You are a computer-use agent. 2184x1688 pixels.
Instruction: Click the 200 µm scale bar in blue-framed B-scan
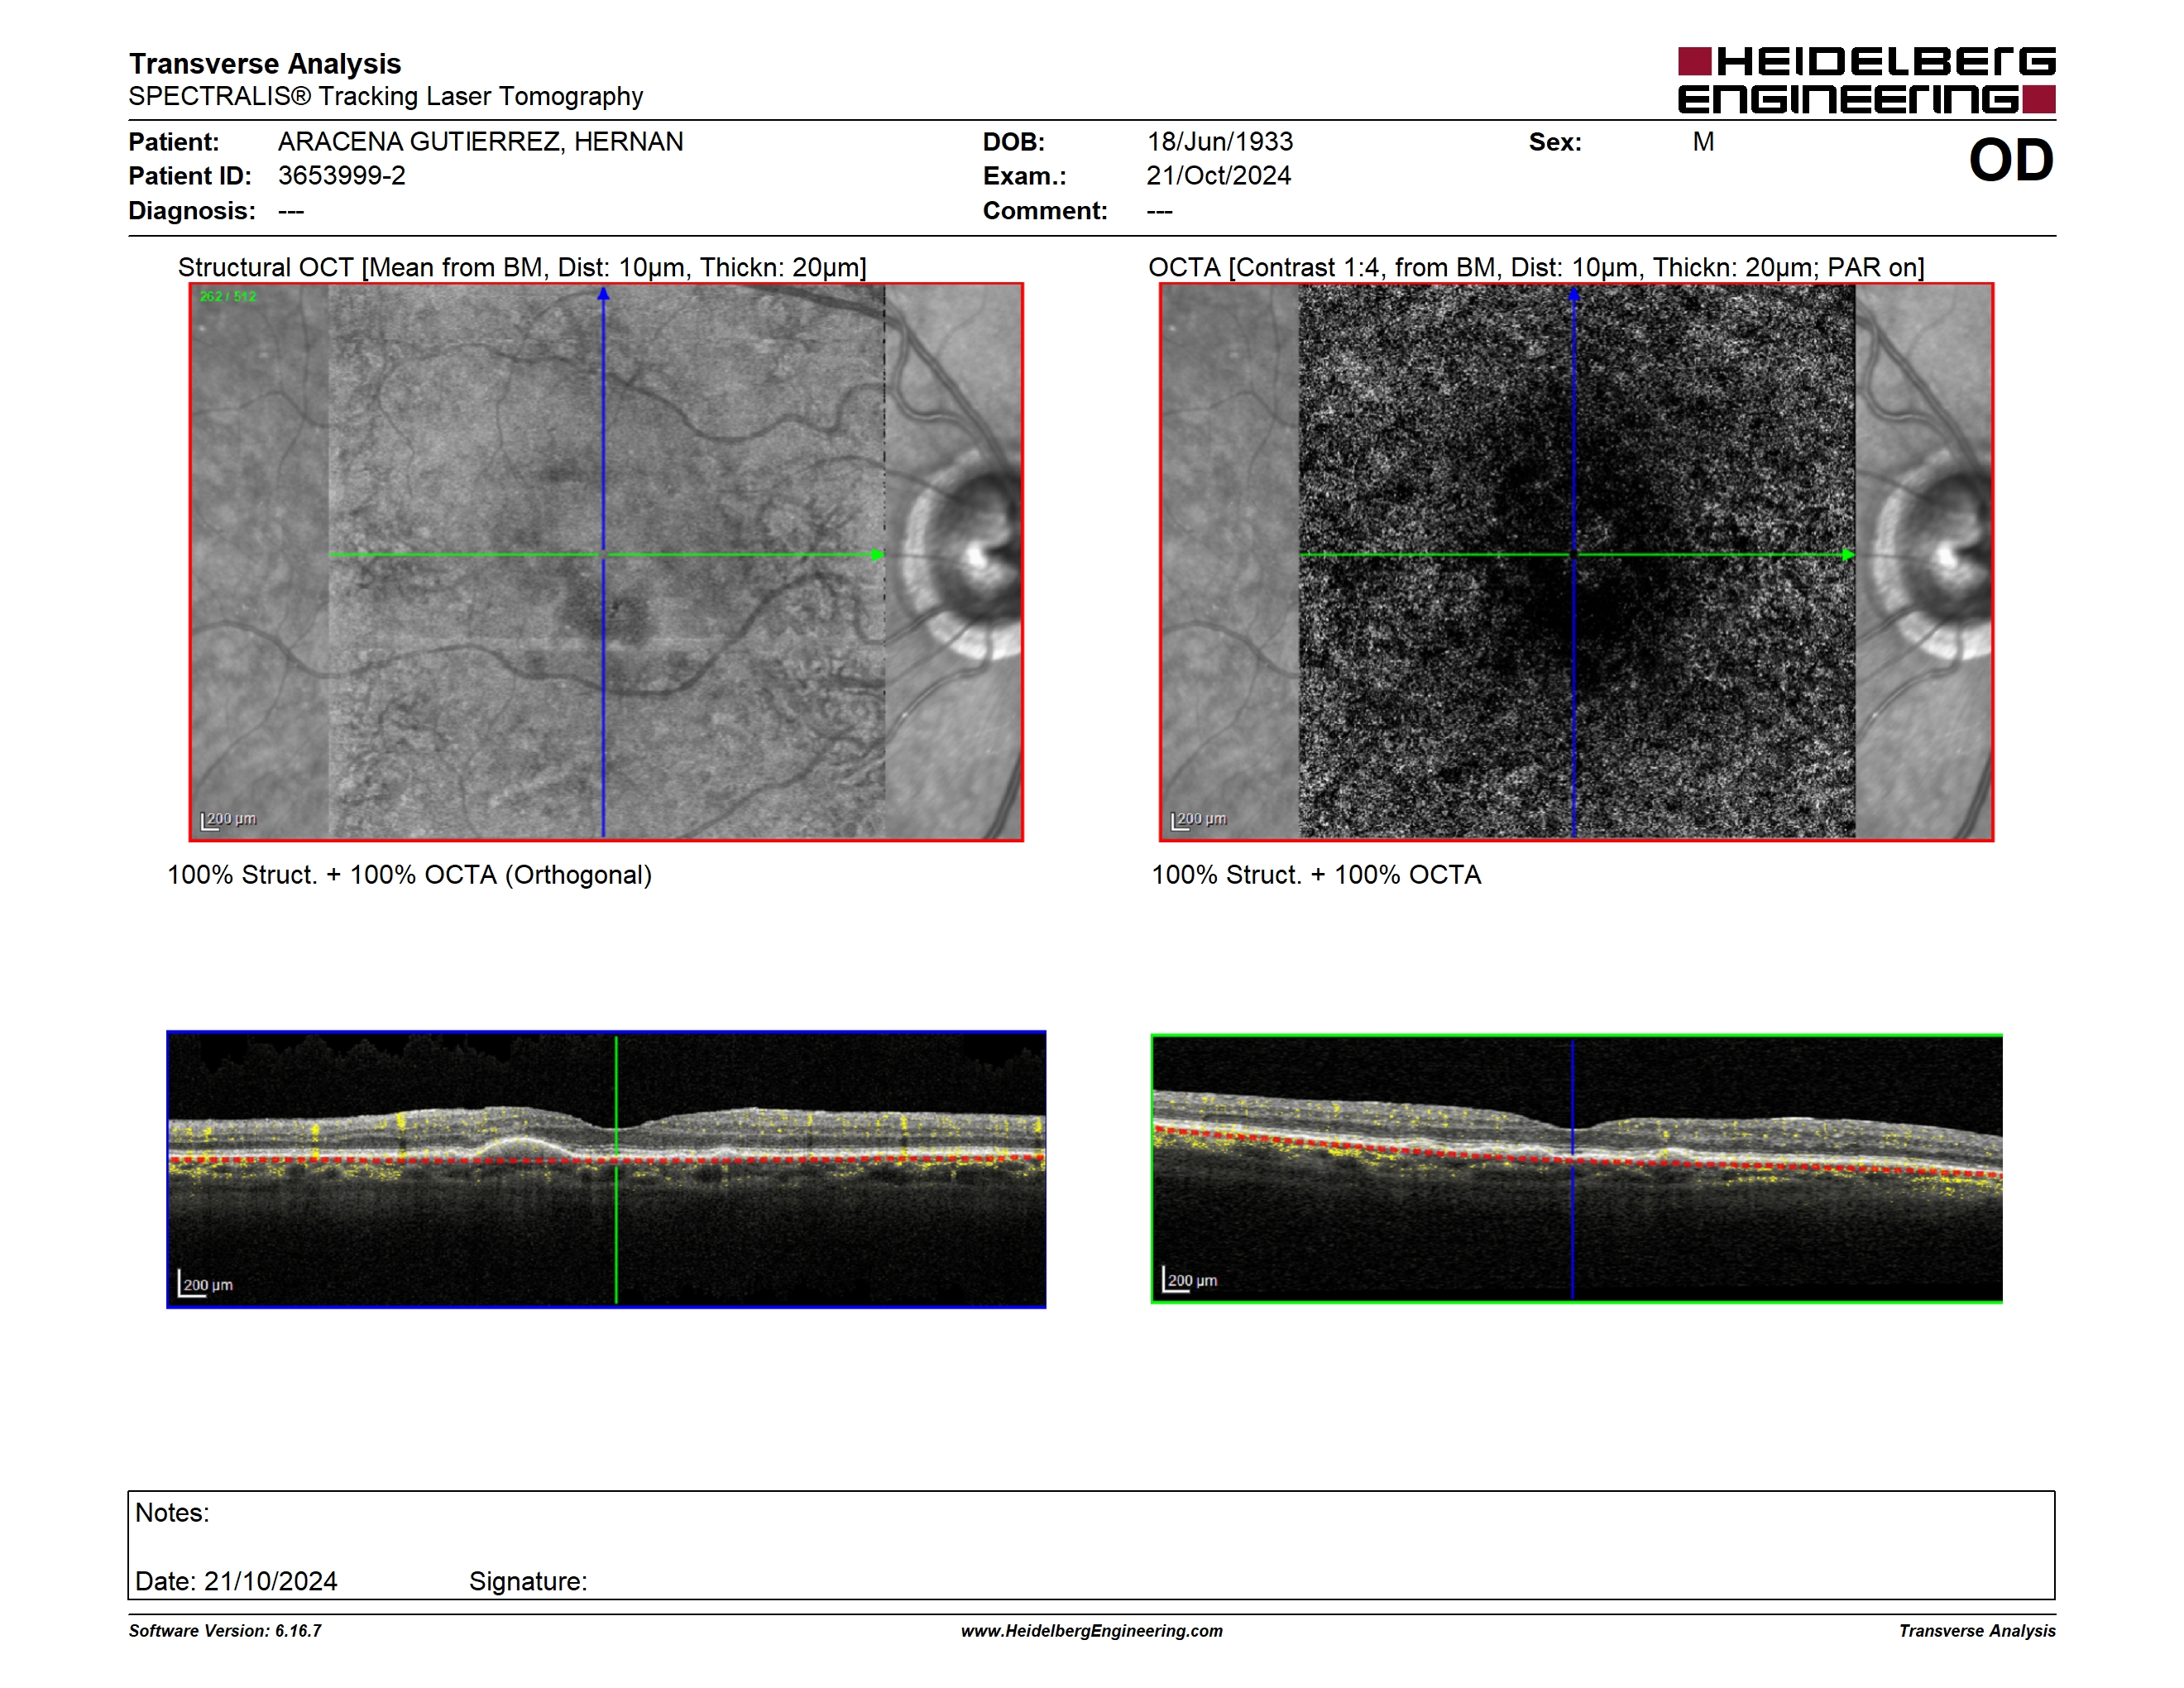[x=205, y=1284]
